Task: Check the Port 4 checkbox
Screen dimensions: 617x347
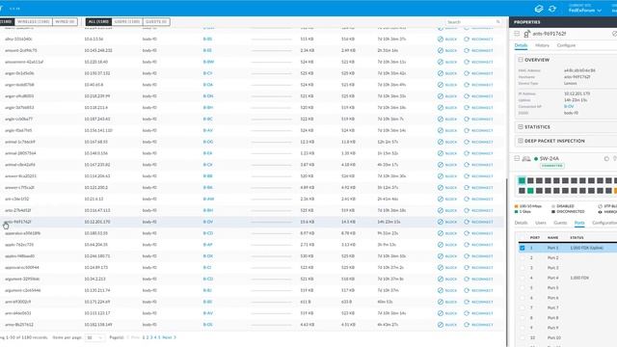Action: (x=523, y=278)
